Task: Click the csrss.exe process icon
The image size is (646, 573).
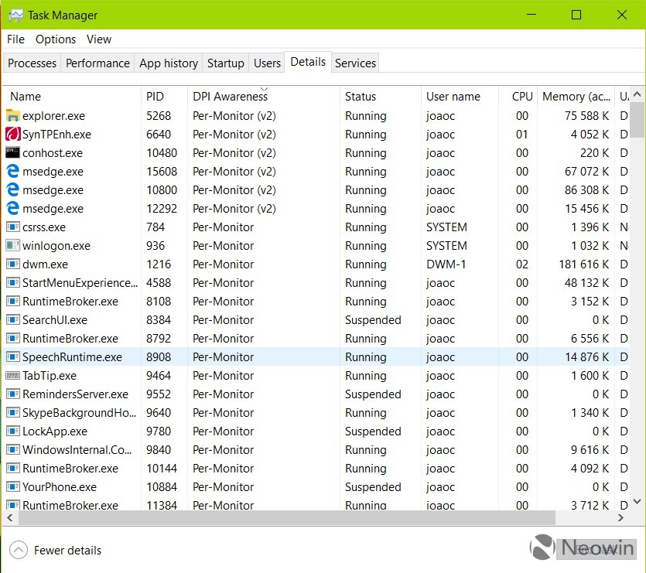Action: [x=13, y=227]
